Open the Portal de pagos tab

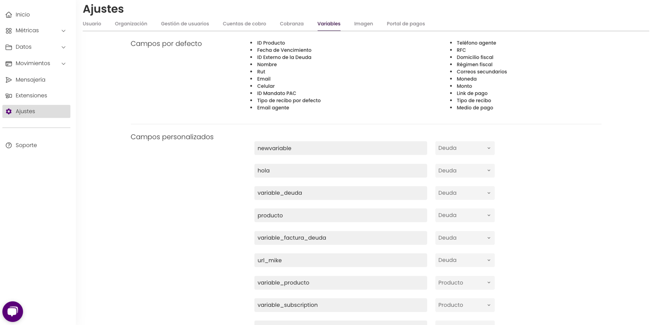coord(406,24)
